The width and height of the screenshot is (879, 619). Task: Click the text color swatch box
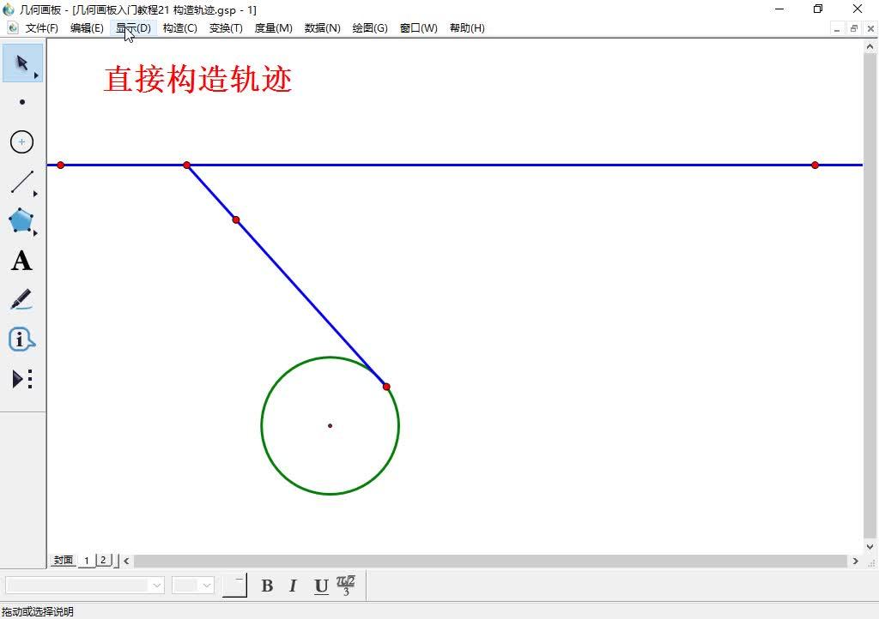pos(234,586)
